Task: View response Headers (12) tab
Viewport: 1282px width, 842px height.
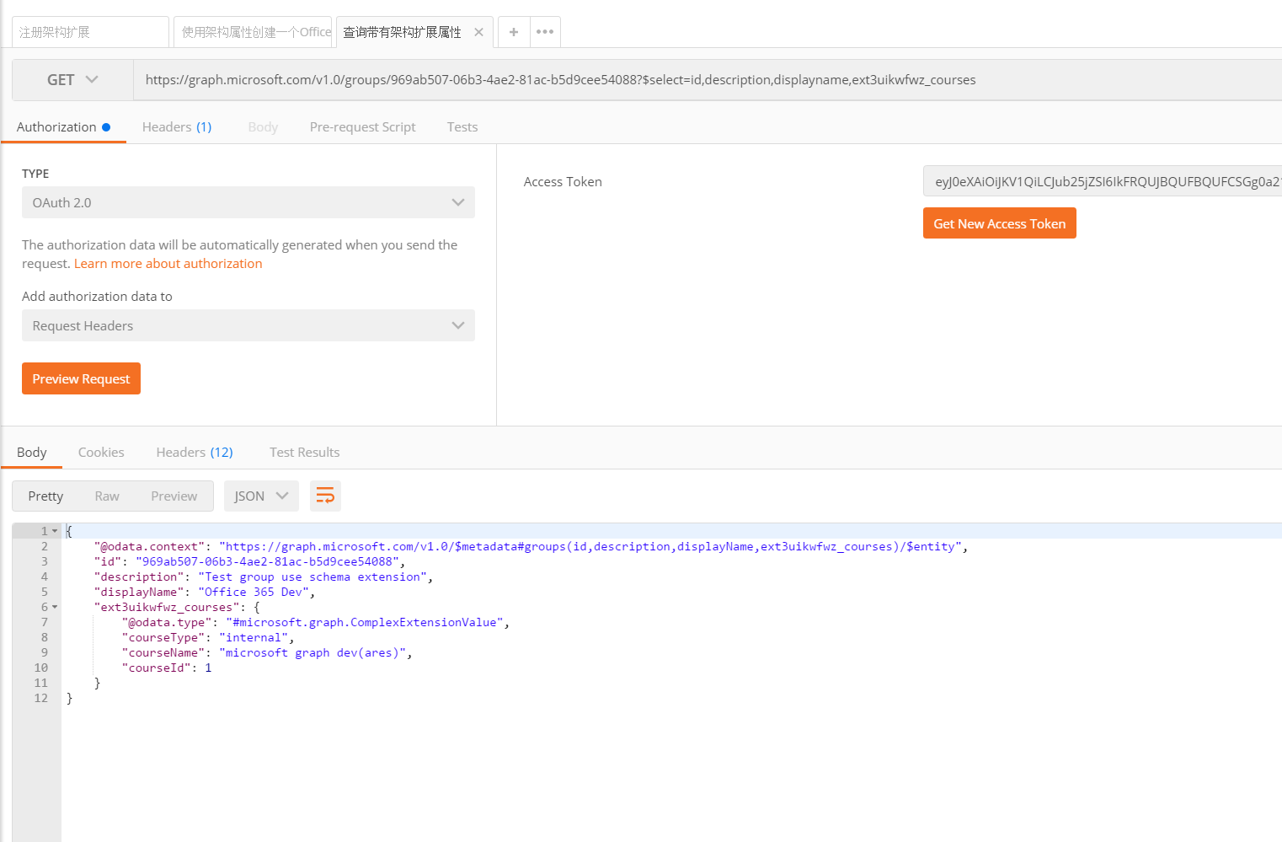Action: (x=195, y=453)
